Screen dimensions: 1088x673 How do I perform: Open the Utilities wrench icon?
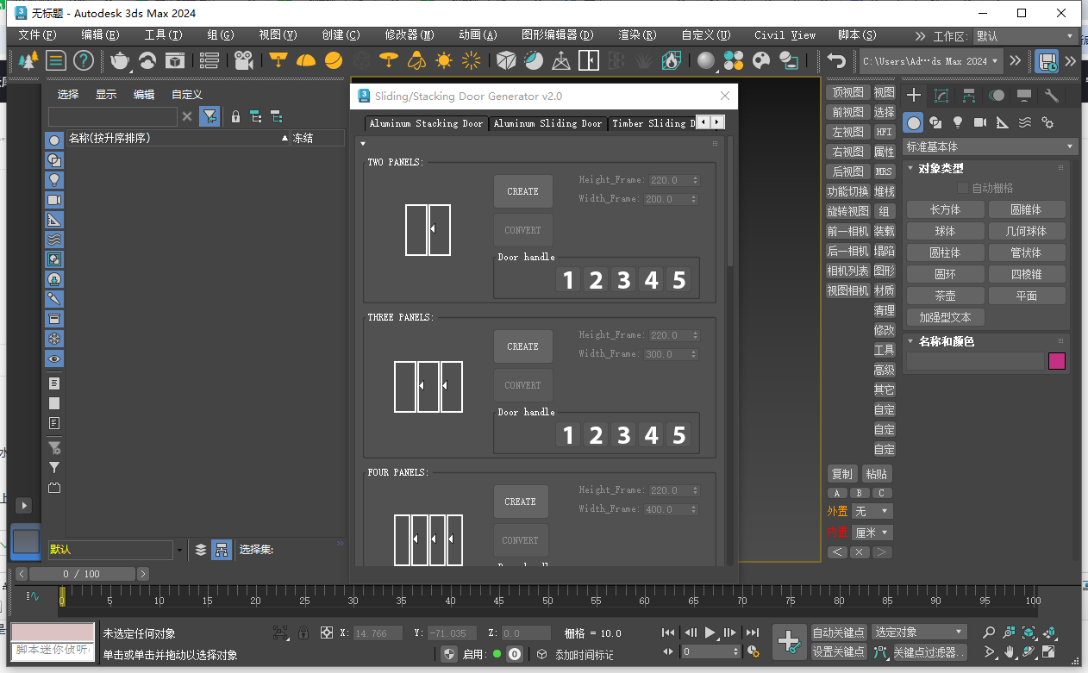point(1052,96)
